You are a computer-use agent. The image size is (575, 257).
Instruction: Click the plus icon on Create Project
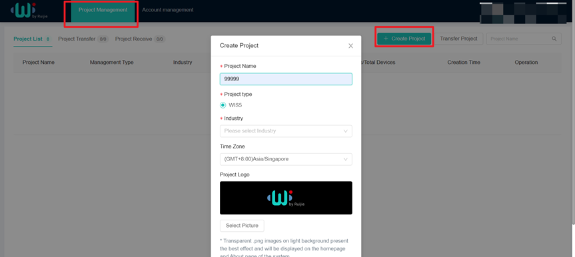pos(385,39)
